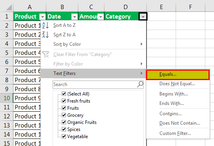Click the Vegetable label in list
The image size is (214, 146).
78,137
